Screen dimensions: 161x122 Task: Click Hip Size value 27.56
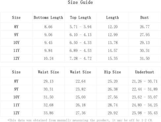[x=113, y=97]
